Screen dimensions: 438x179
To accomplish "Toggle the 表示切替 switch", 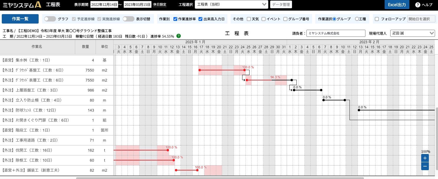I will point(129,19).
